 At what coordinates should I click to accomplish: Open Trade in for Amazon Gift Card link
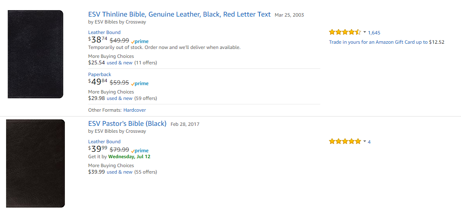pos(378,42)
